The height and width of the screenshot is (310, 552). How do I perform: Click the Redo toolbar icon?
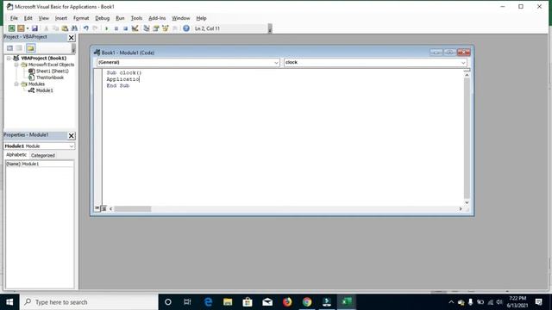click(x=95, y=28)
